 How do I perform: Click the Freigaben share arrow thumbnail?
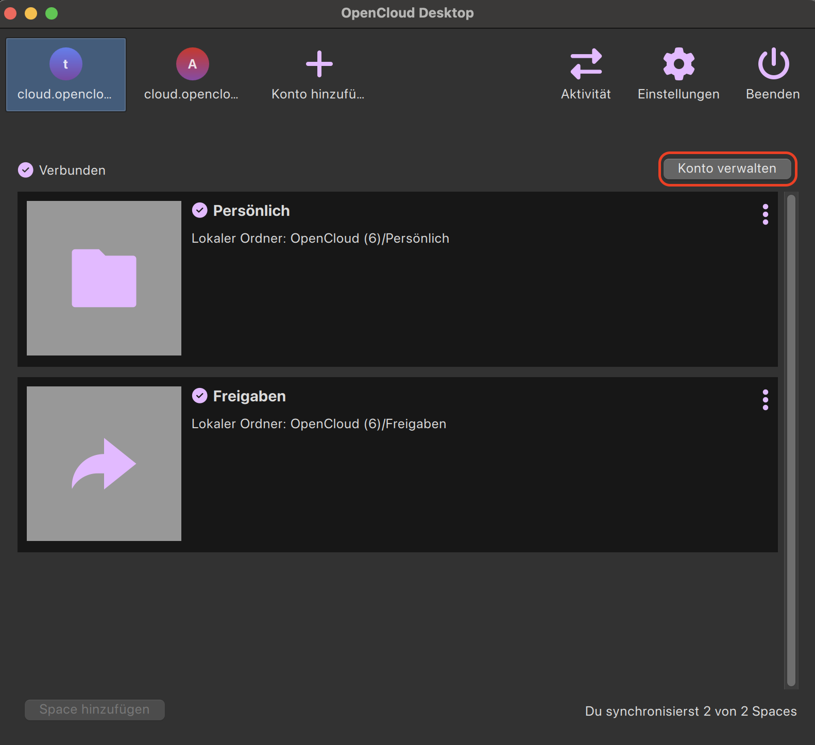pyautogui.click(x=104, y=464)
